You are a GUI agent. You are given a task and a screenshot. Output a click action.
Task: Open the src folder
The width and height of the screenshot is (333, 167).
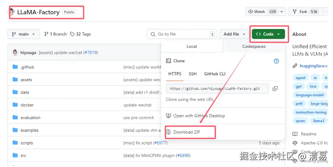click(23, 155)
